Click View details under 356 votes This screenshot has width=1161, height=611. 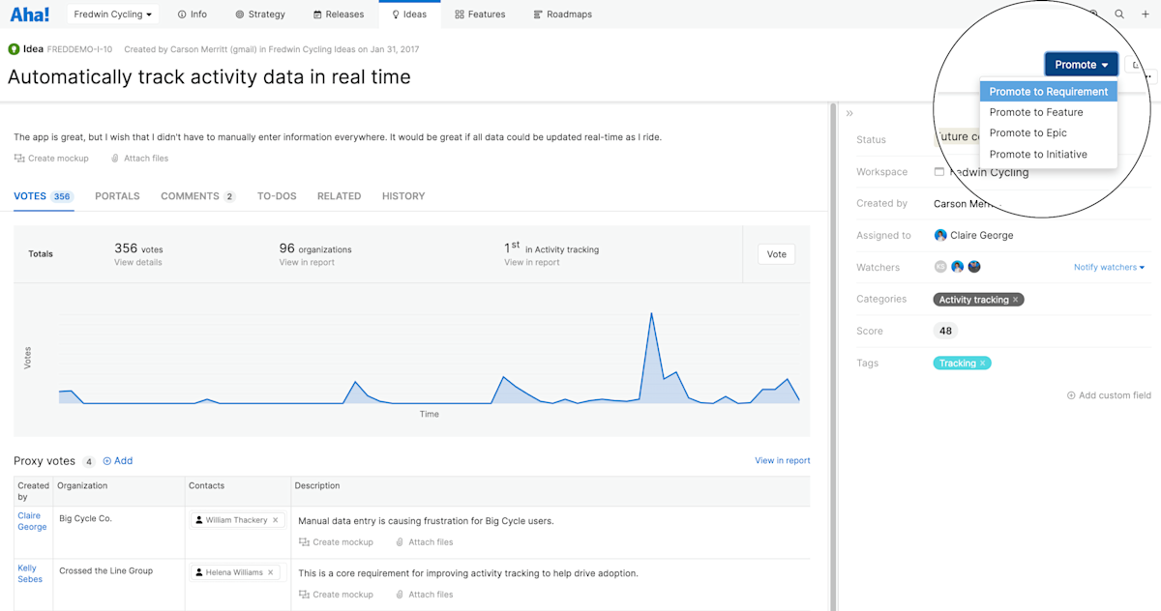[x=138, y=263]
